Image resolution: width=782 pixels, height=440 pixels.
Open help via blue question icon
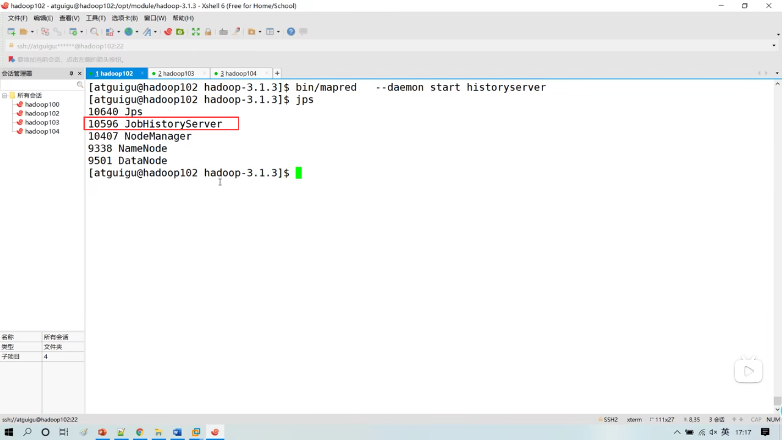tap(291, 32)
